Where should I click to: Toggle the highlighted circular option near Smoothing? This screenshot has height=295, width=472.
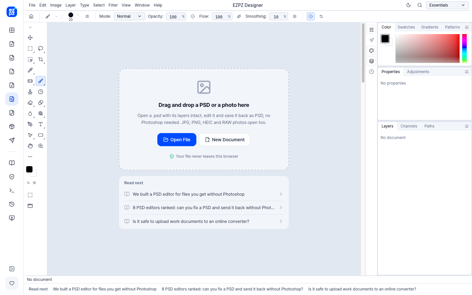[311, 16]
